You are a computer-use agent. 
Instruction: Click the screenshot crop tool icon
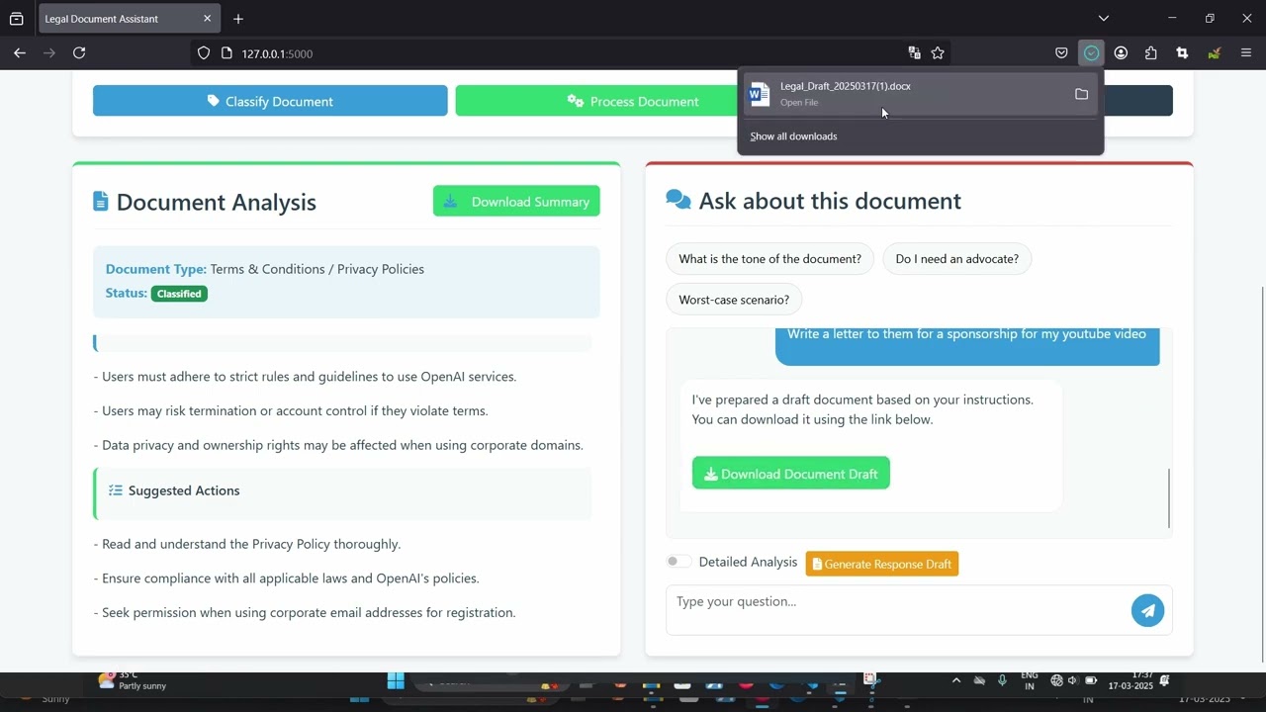coord(1182,53)
